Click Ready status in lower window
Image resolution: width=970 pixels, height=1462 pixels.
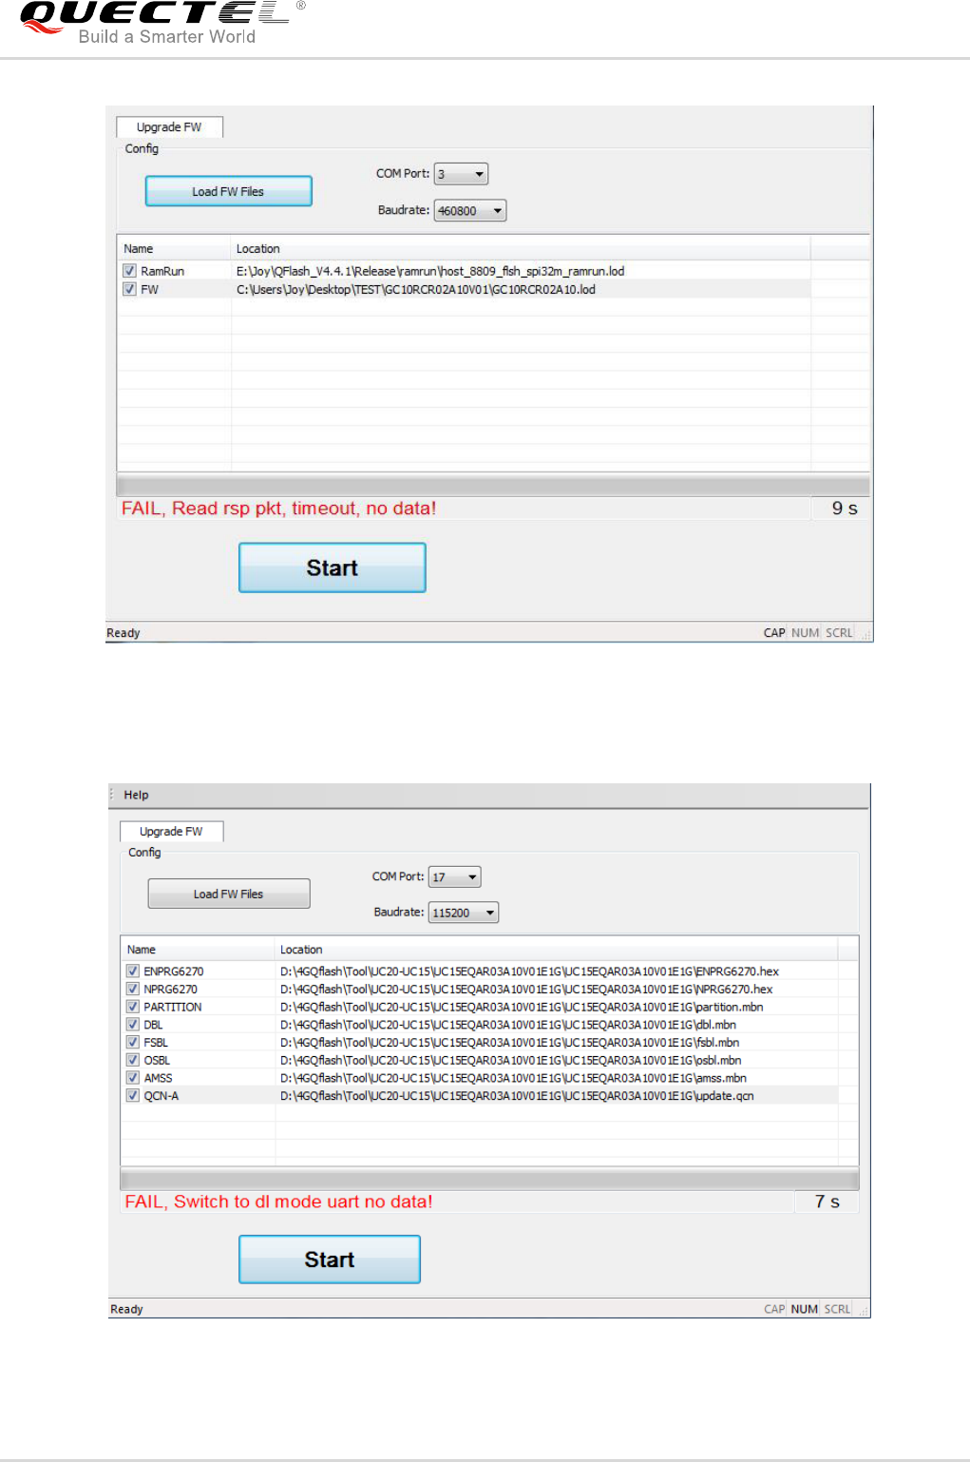(x=126, y=1309)
